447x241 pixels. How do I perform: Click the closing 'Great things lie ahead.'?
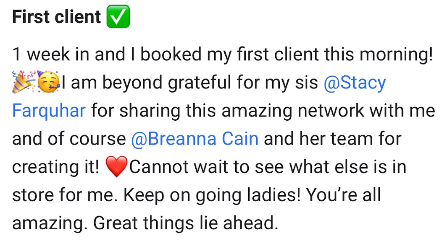[186, 223]
